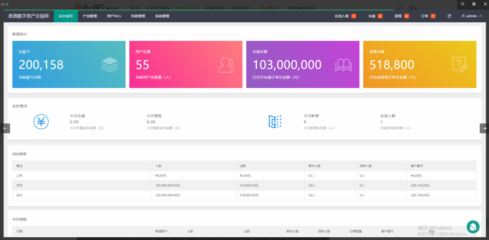Select the 后台首页 tab
The width and height of the screenshot is (489, 240).
(x=66, y=16)
